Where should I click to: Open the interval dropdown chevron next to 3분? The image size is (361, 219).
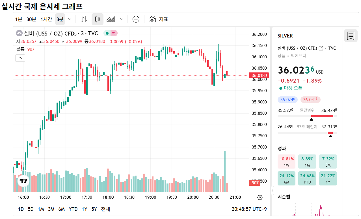(x=70, y=19)
